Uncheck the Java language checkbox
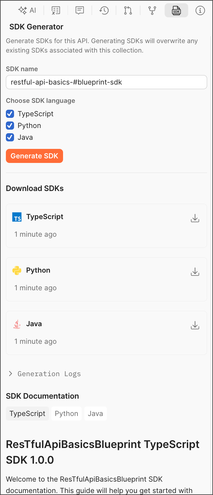This screenshot has width=213, height=495. (x=10, y=137)
